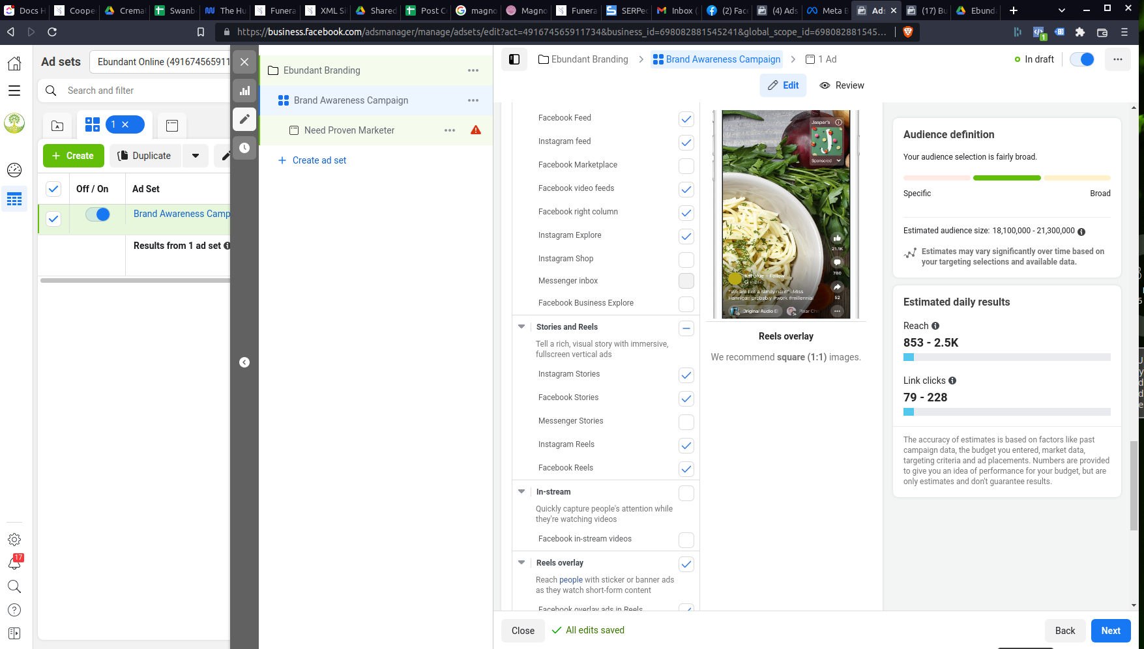Click the pencil edit icon in side strip

click(x=244, y=119)
